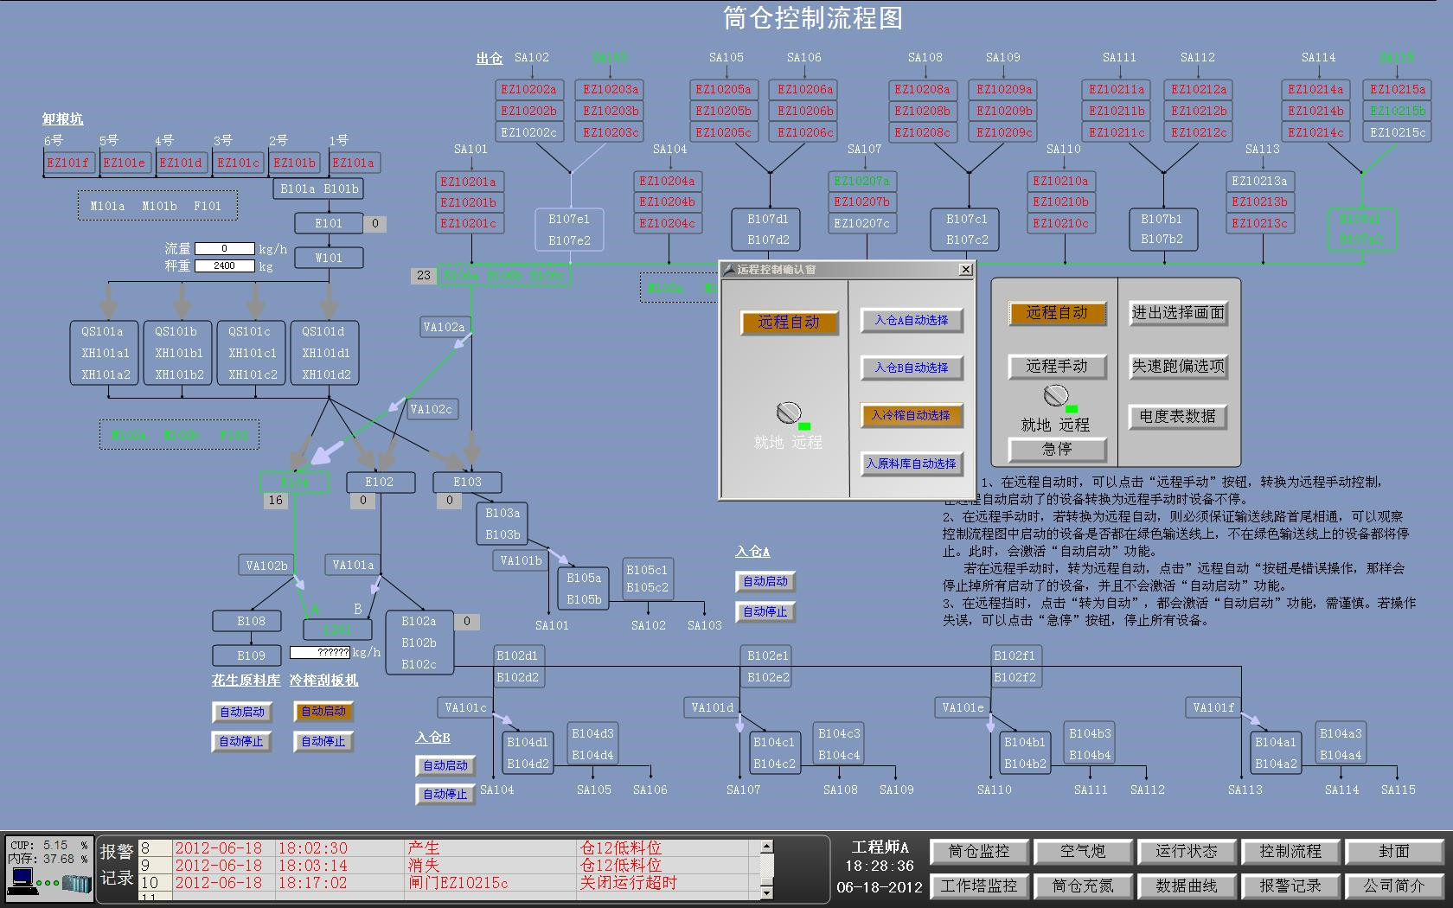Click 自动停止 under 入仓A
The image size is (1453, 908).
765,612
